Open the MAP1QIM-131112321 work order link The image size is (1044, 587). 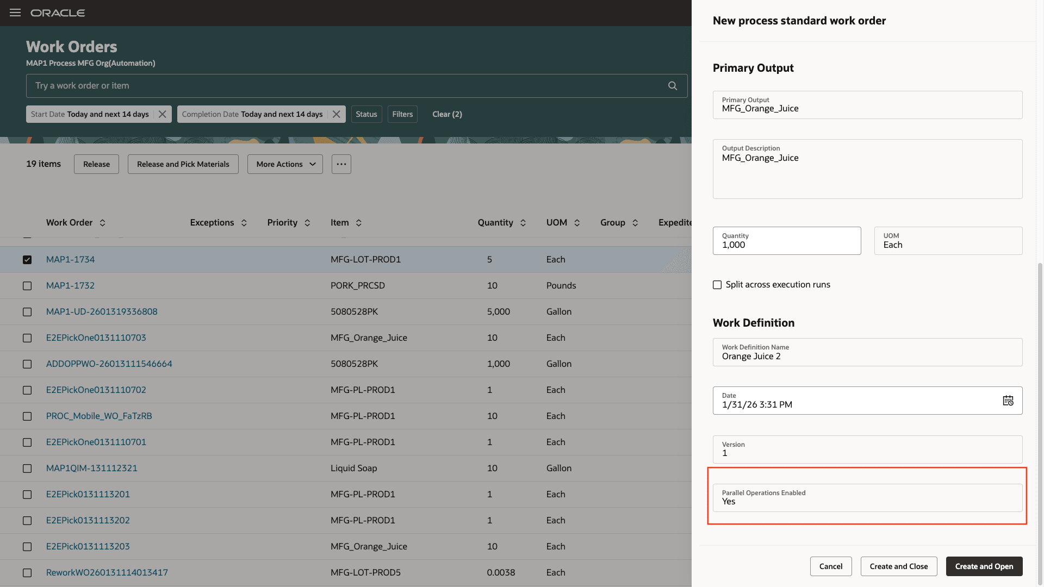[x=91, y=468]
